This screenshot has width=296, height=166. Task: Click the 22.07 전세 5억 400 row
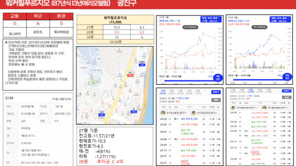coord(190,156)
